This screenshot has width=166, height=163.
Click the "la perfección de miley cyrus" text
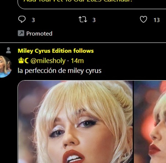(59, 71)
